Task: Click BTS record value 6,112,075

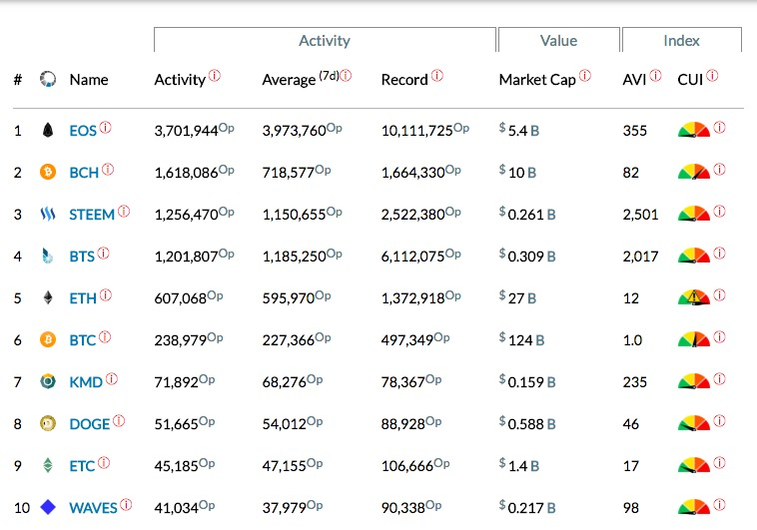Action: 412,257
